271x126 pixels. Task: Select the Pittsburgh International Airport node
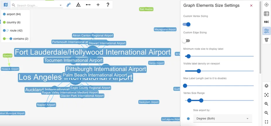coord(106,69)
